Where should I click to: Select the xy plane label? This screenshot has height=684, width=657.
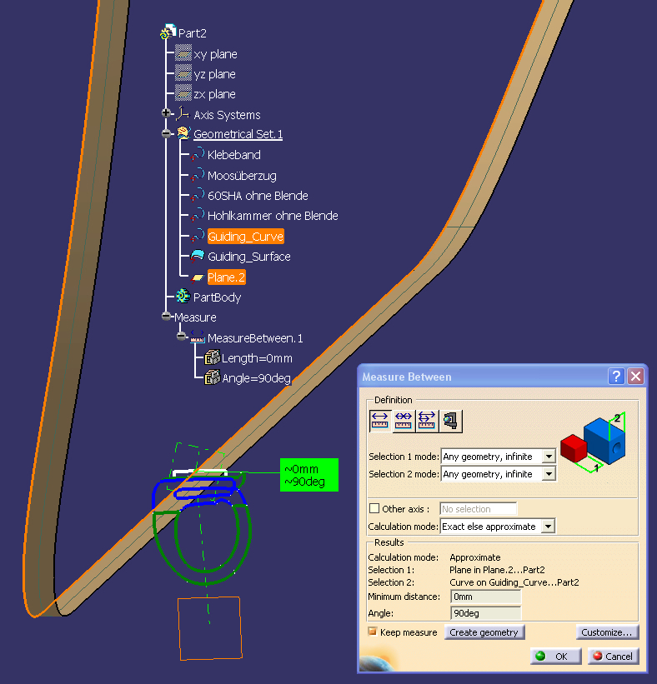click(216, 54)
